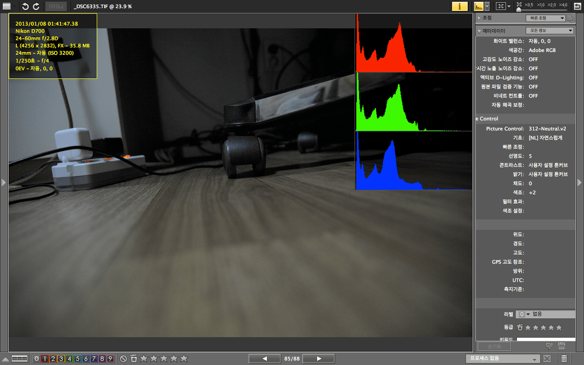This screenshot has height=365, width=584.
Task: Click the clear rating icon
Action: 123,359
